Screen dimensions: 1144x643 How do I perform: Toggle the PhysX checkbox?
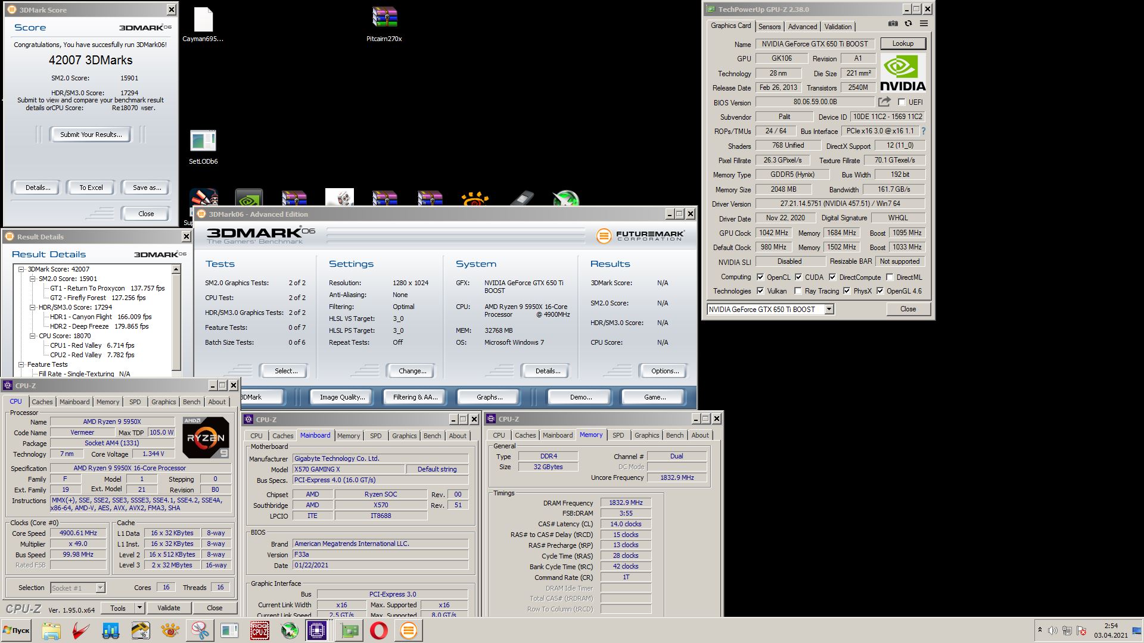847,291
